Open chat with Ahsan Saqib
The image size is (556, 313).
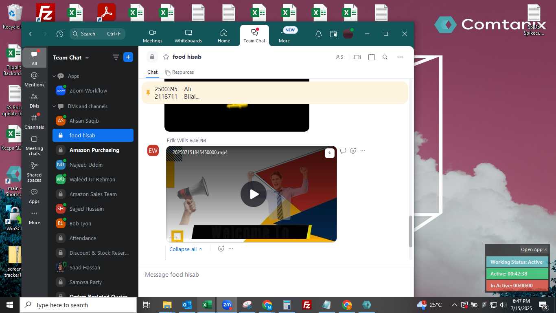click(93, 121)
